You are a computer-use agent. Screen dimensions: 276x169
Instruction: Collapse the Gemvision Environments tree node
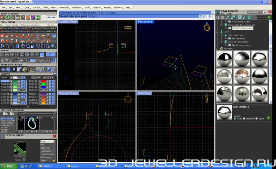[x=222, y=25]
